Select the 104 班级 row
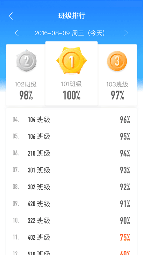The image size is (143, 255). (x=71, y=120)
